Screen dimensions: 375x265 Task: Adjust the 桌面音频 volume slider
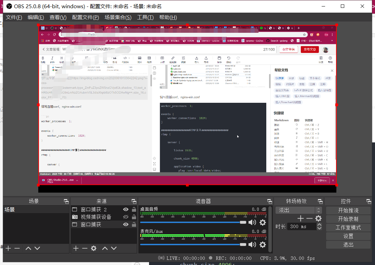click(193, 222)
